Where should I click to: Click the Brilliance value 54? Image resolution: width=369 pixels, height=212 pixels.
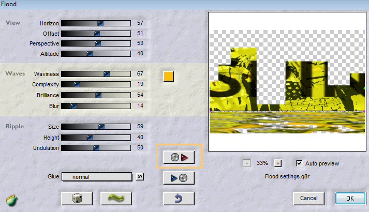point(140,95)
